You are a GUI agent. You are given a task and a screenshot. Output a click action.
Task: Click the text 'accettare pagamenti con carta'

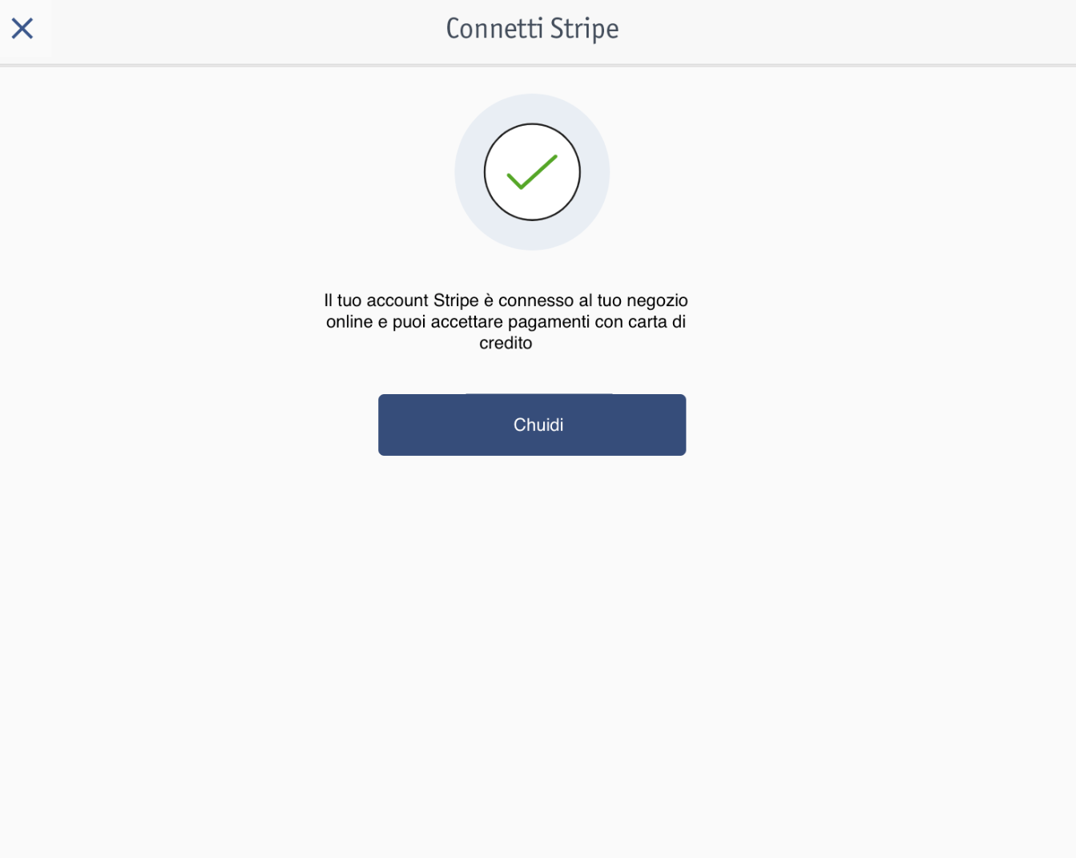[549, 322]
